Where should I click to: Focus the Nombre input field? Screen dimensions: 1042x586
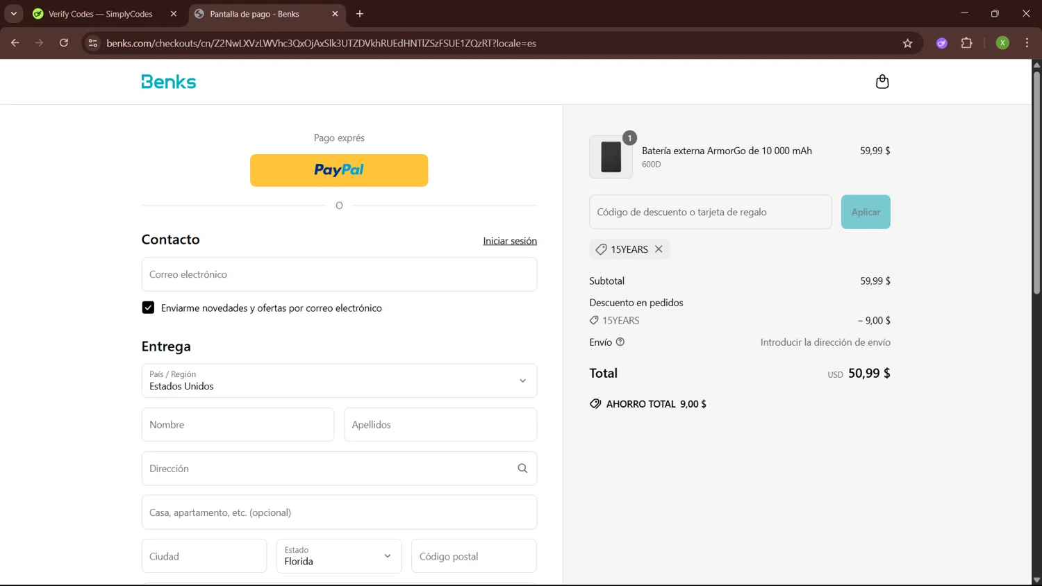(238, 424)
